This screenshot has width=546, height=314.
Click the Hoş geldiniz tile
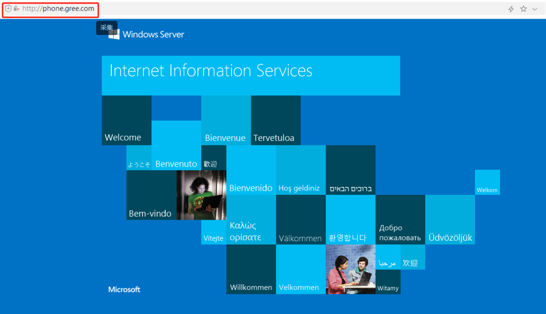coord(301,170)
